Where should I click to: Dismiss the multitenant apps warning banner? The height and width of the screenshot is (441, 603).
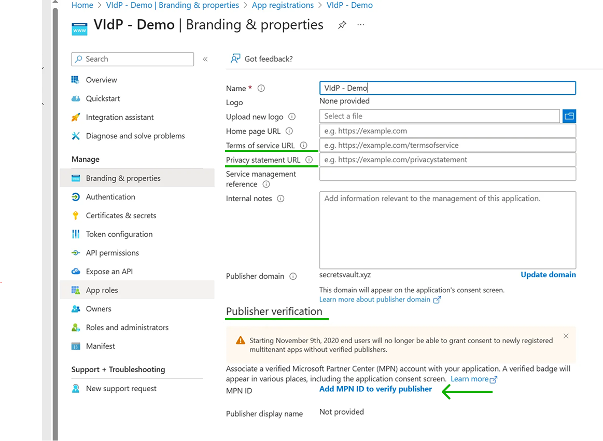[566, 336]
